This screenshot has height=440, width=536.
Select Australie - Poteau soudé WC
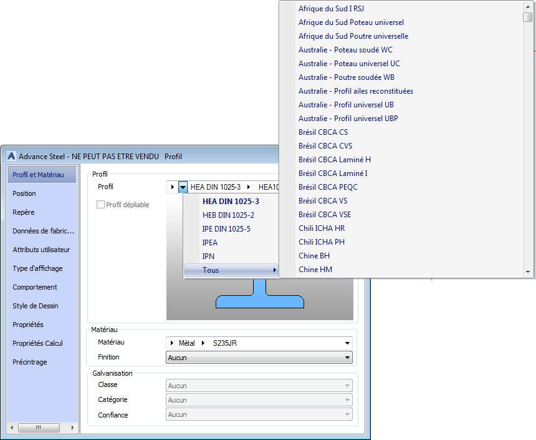tap(346, 50)
